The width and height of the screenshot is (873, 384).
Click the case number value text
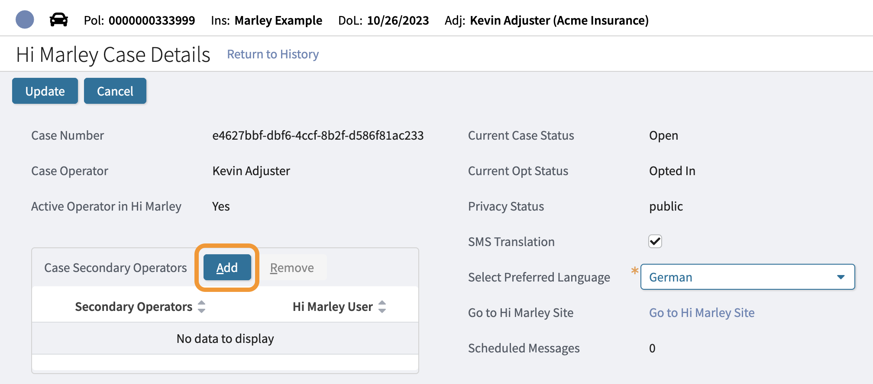318,135
